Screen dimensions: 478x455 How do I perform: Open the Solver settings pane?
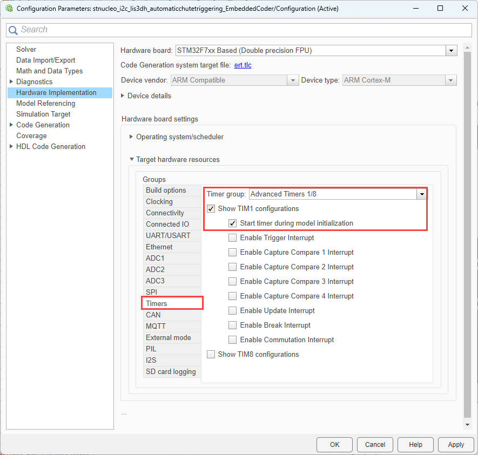coord(26,49)
